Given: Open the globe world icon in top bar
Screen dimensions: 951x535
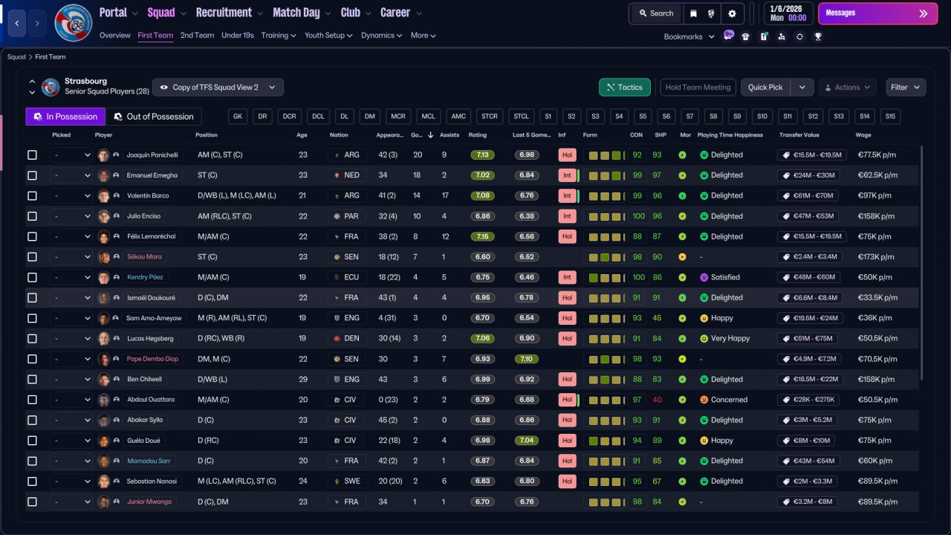Looking at the screenshot, I should tap(711, 13).
